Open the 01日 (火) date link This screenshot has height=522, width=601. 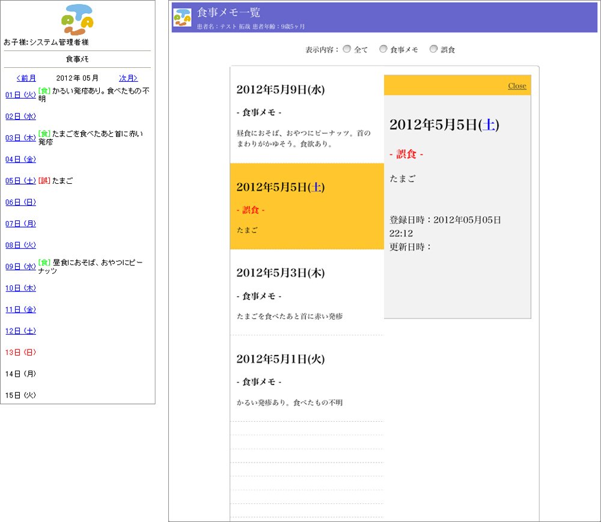point(20,94)
